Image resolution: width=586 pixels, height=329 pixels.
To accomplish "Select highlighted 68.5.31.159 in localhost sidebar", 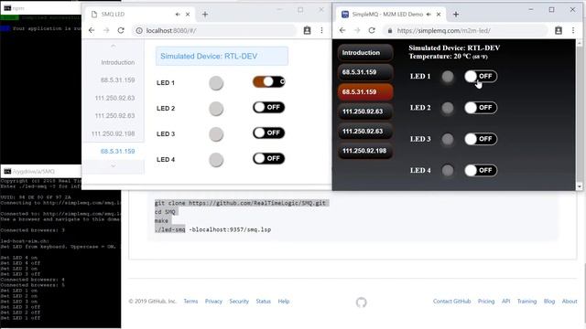I will pos(118,151).
